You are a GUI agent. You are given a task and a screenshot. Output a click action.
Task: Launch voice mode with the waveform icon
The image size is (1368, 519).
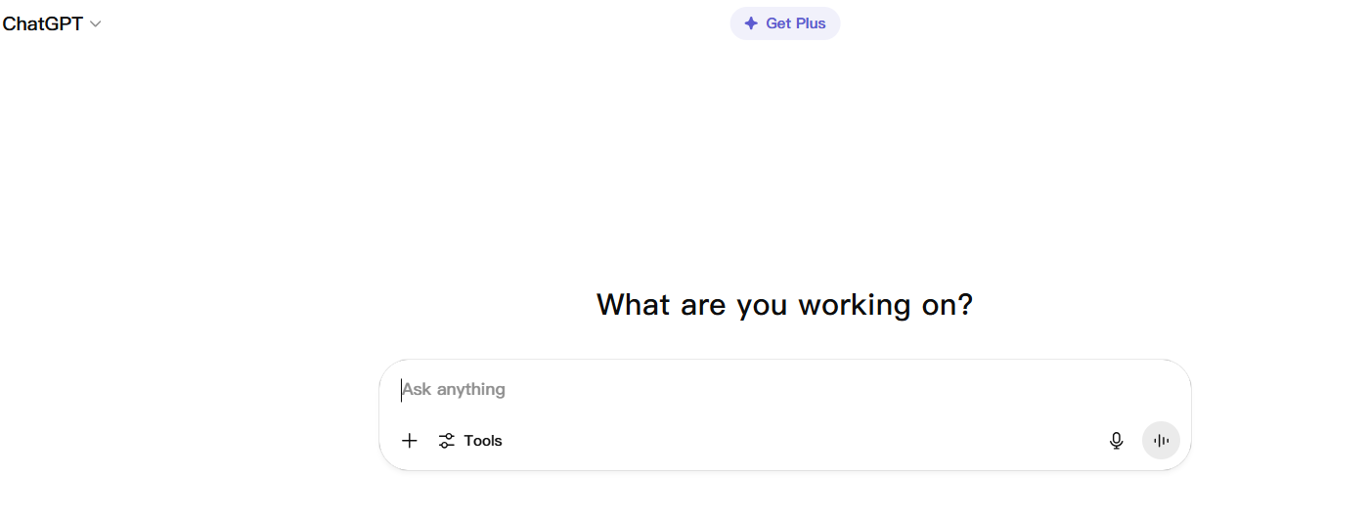click(1161, 441)
